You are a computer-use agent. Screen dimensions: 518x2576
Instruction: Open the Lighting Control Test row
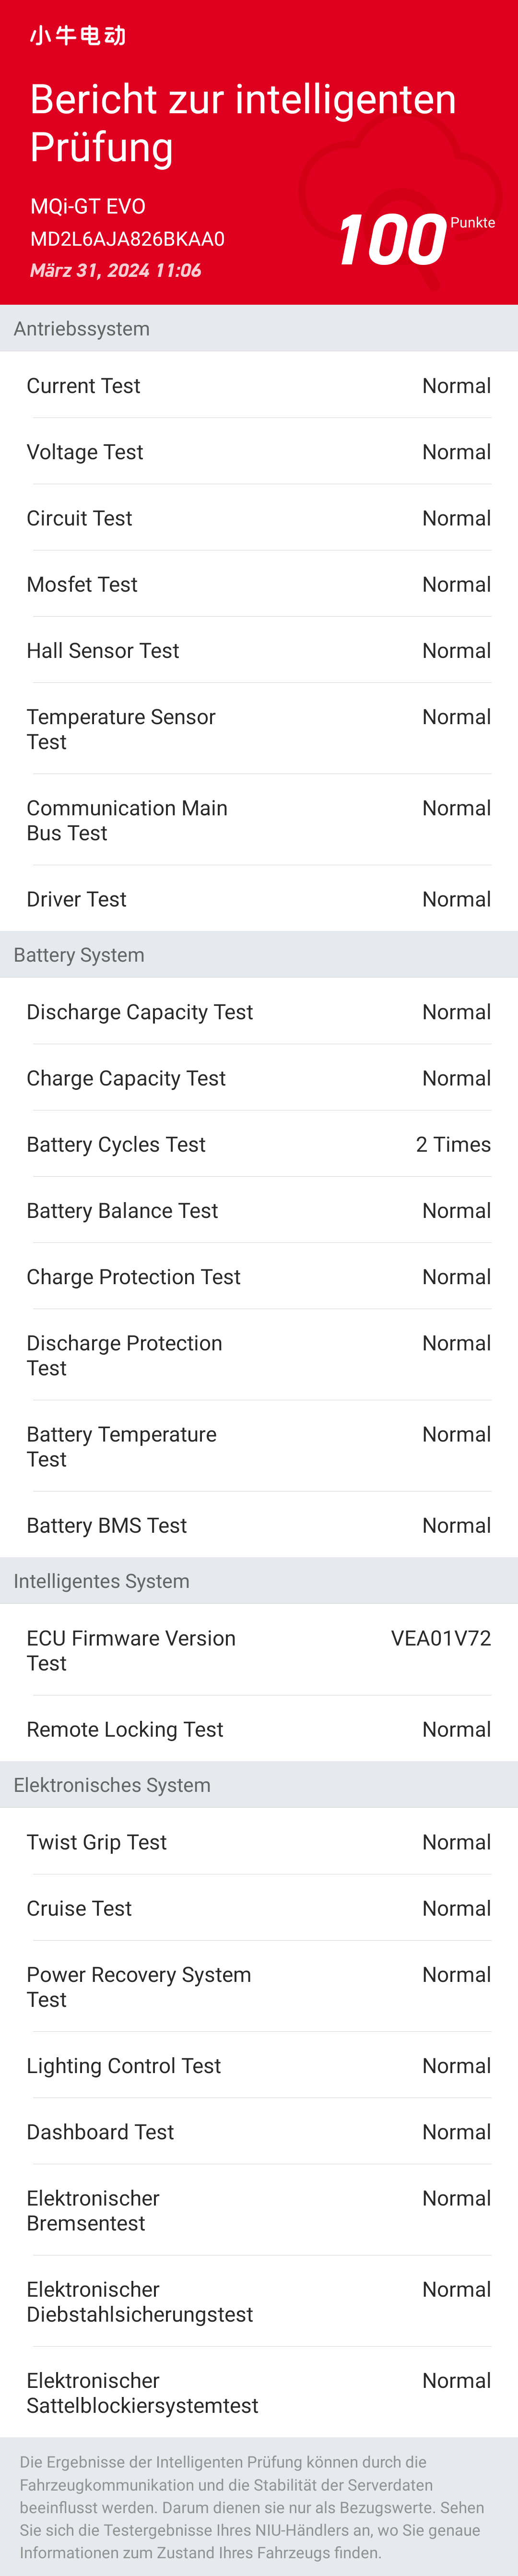(x=259, y=2066)
